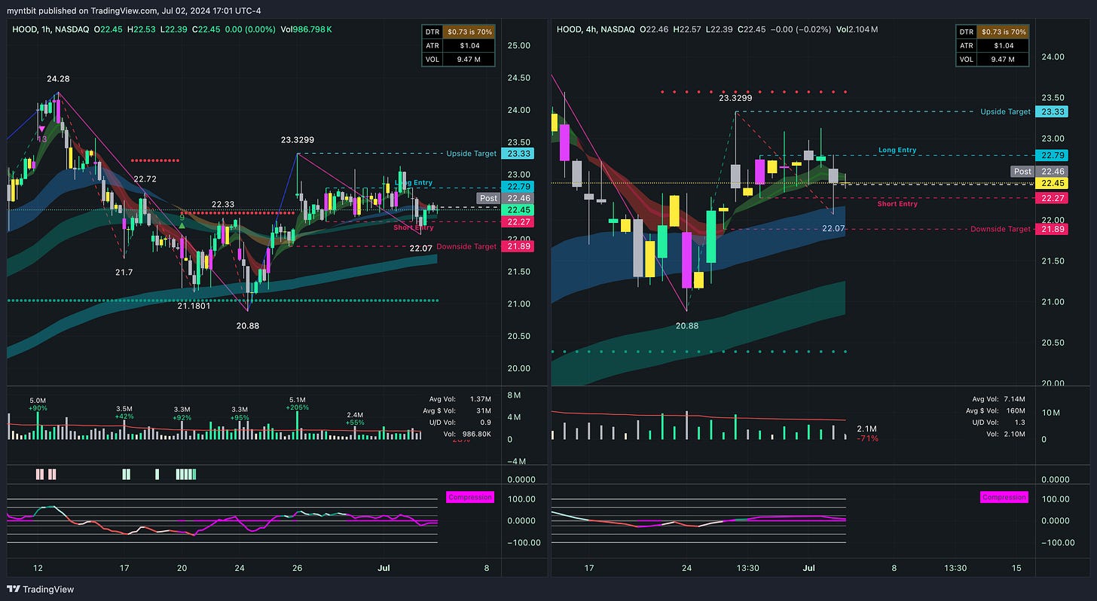Select the 'HOOD, 1h, NASDAQ' chart title

point(51,29)
